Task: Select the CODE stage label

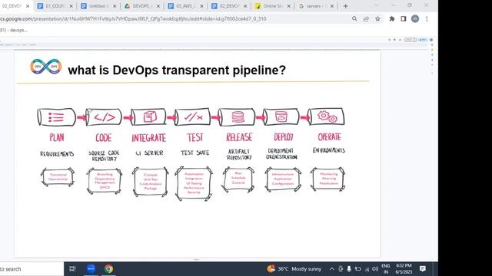Action: (104, 138)
